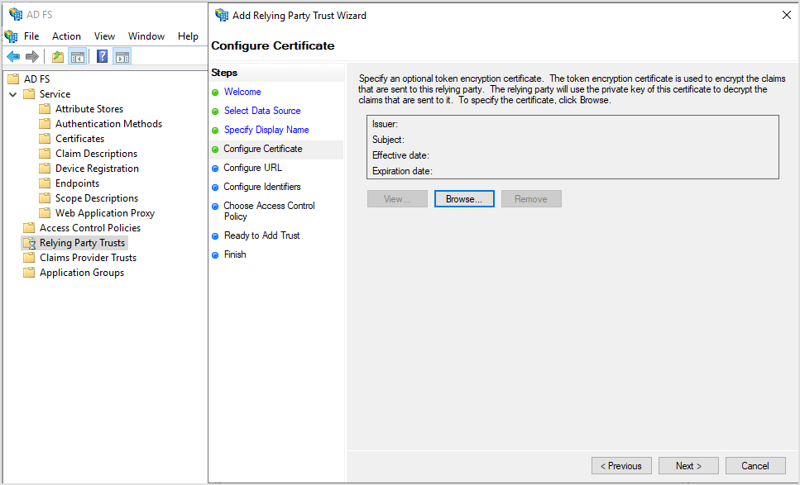Click Previous to return to the prior step
800x485 pixels.
click(x=621, y=465)
